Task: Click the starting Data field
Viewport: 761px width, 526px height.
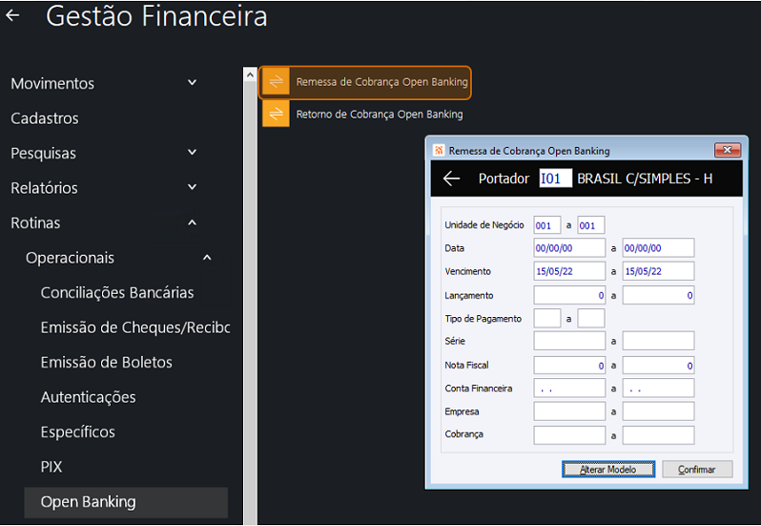Action: click(569, 247)
